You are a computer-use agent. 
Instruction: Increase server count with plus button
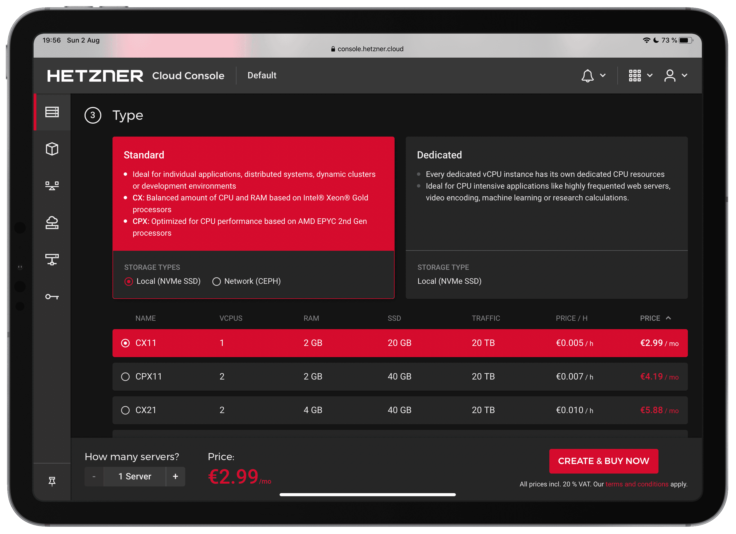[x=175, y=477]
